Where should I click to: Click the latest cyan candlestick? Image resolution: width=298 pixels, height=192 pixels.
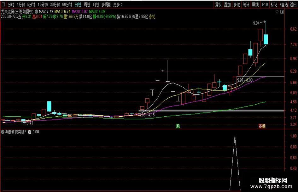(266, 39)
